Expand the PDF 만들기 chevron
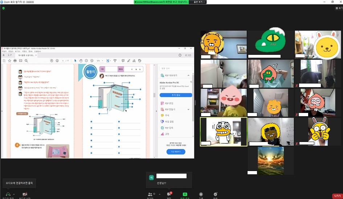The image size is (343, 199). 188,109
